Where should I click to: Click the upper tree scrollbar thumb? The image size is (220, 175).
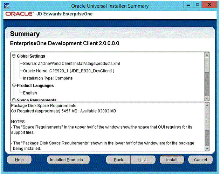coord(207,65)
